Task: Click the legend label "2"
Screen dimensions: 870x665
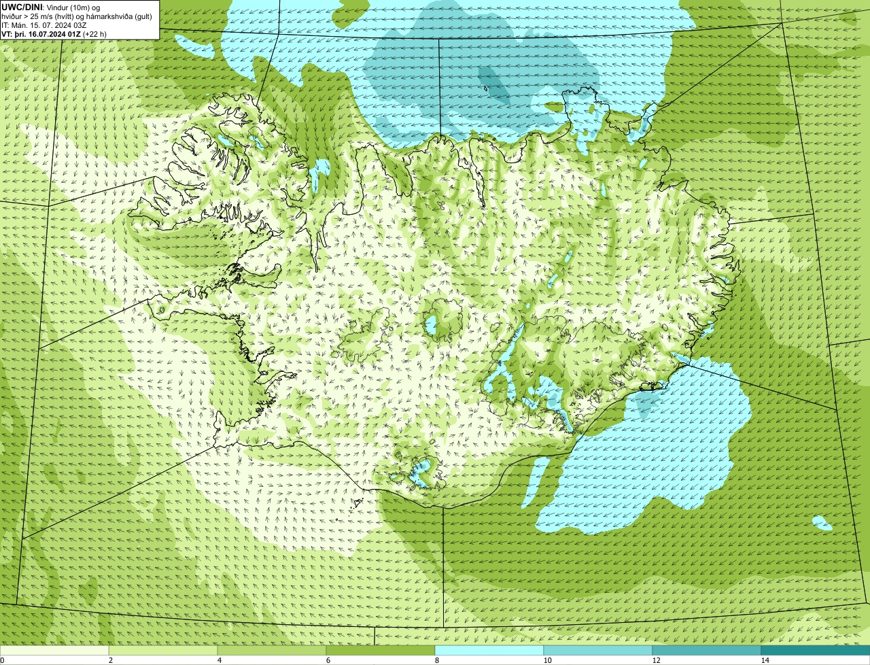Action: pos(110,660)
